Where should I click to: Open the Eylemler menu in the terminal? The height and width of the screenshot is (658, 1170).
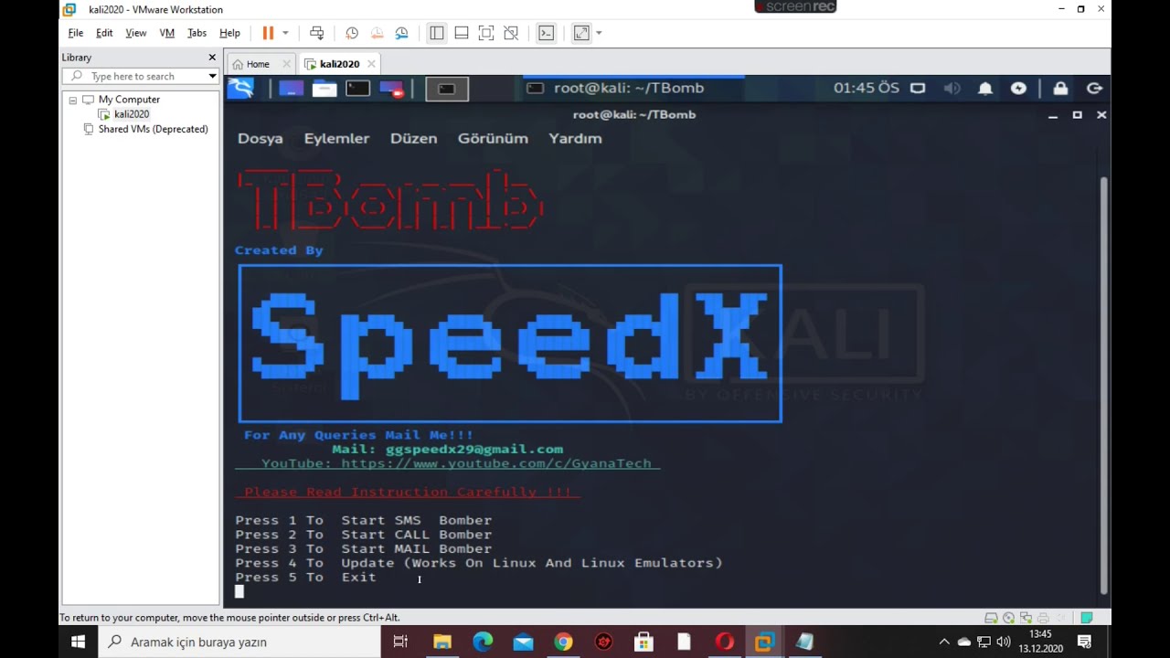[x=336, y=138]
